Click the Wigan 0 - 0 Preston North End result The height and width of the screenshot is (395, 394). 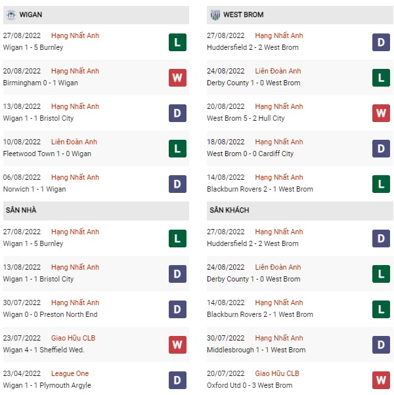pos(50,314)
